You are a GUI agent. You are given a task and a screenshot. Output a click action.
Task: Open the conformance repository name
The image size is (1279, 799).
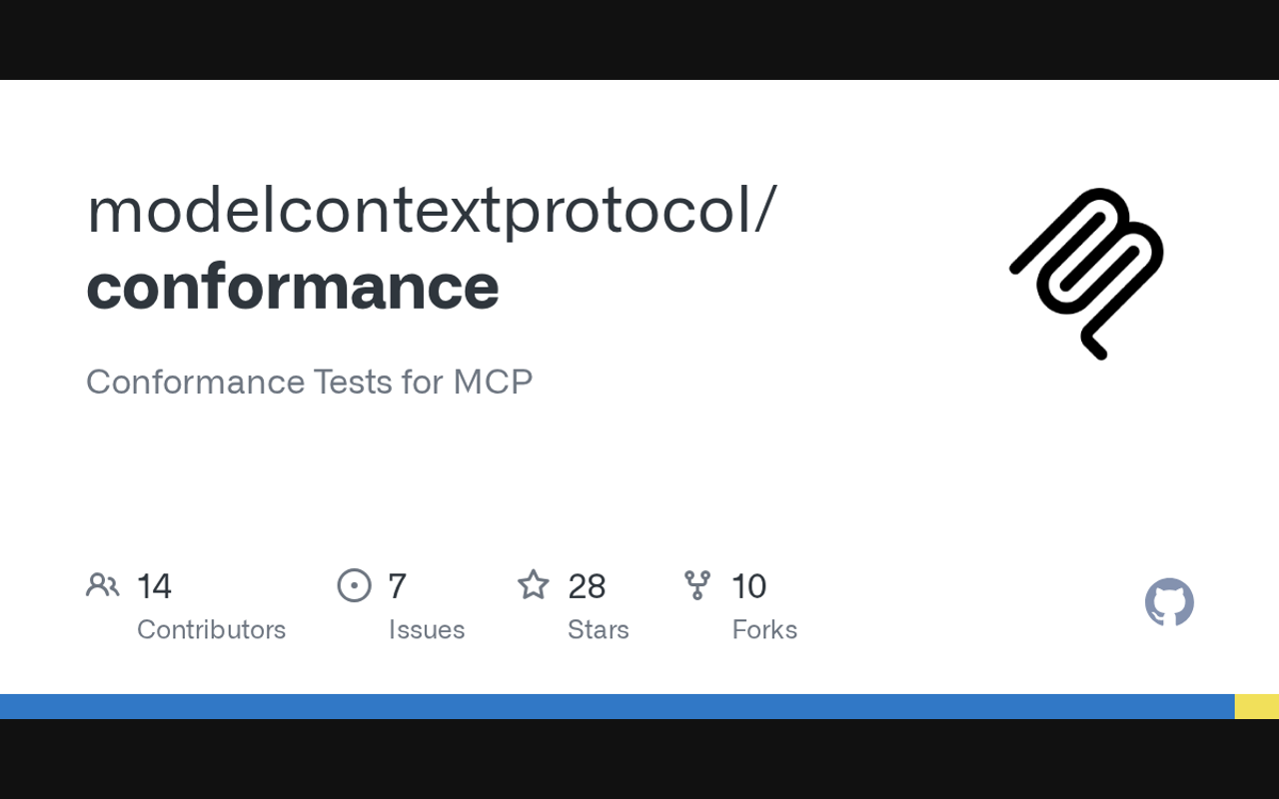tap(293, 287)
